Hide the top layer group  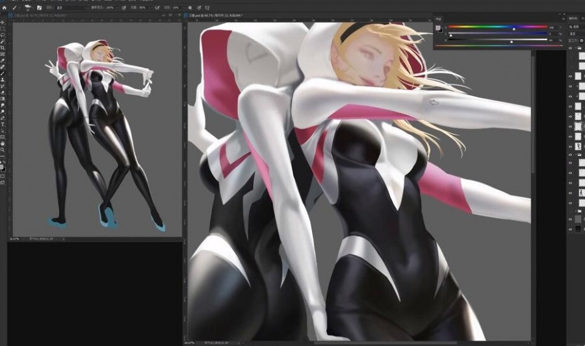point(570,48)
